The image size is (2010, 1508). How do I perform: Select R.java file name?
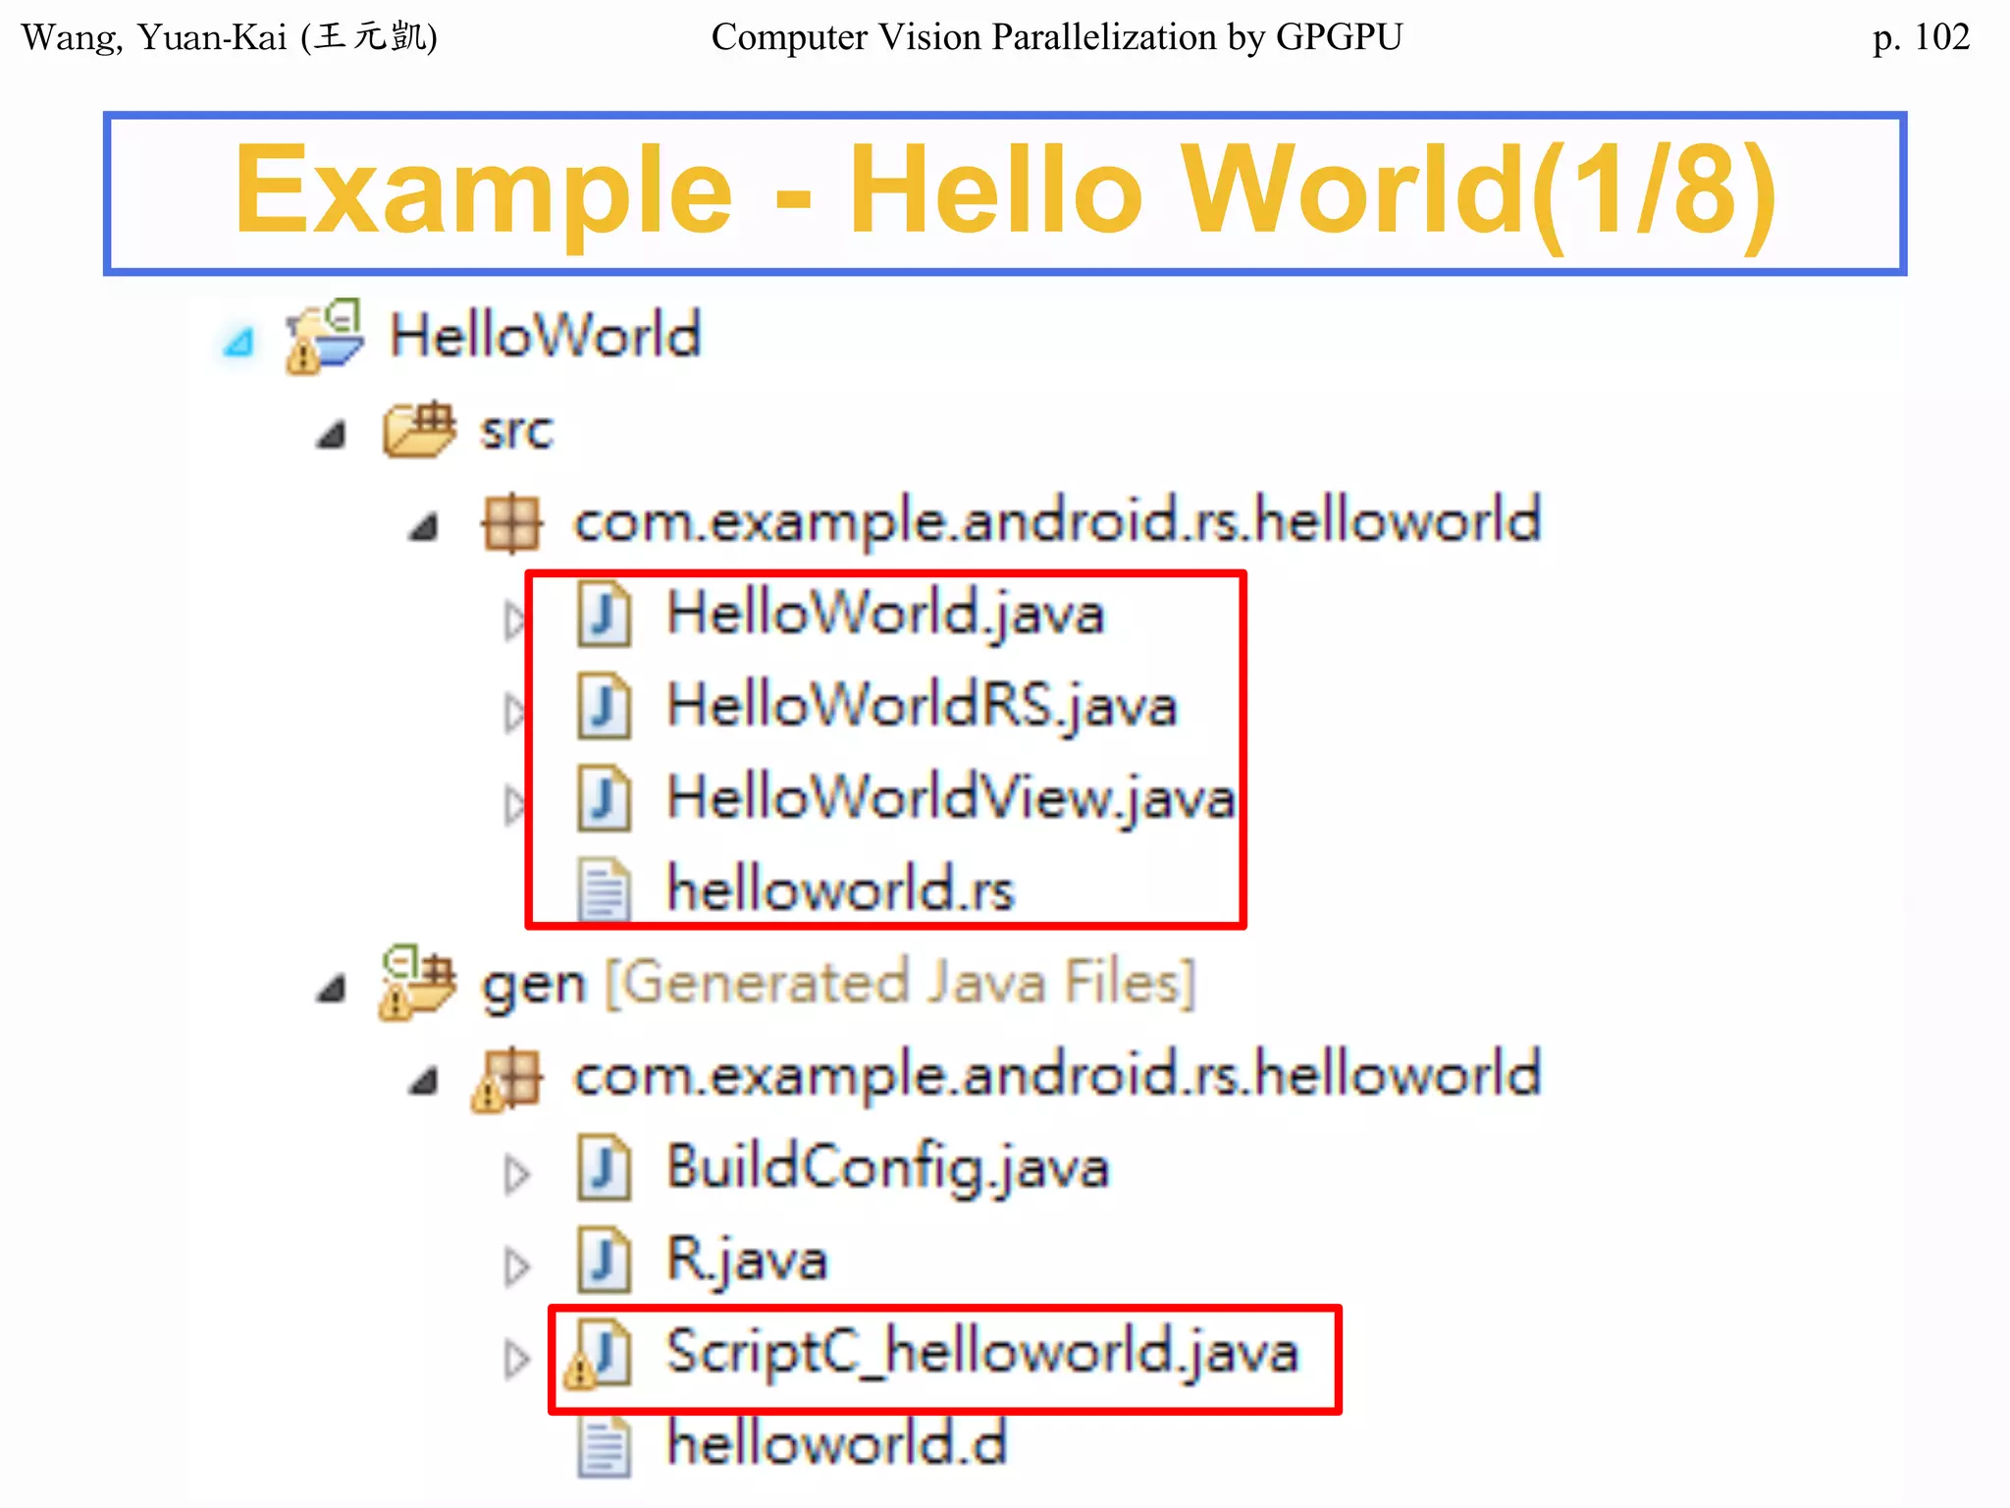pos(748,1261)
